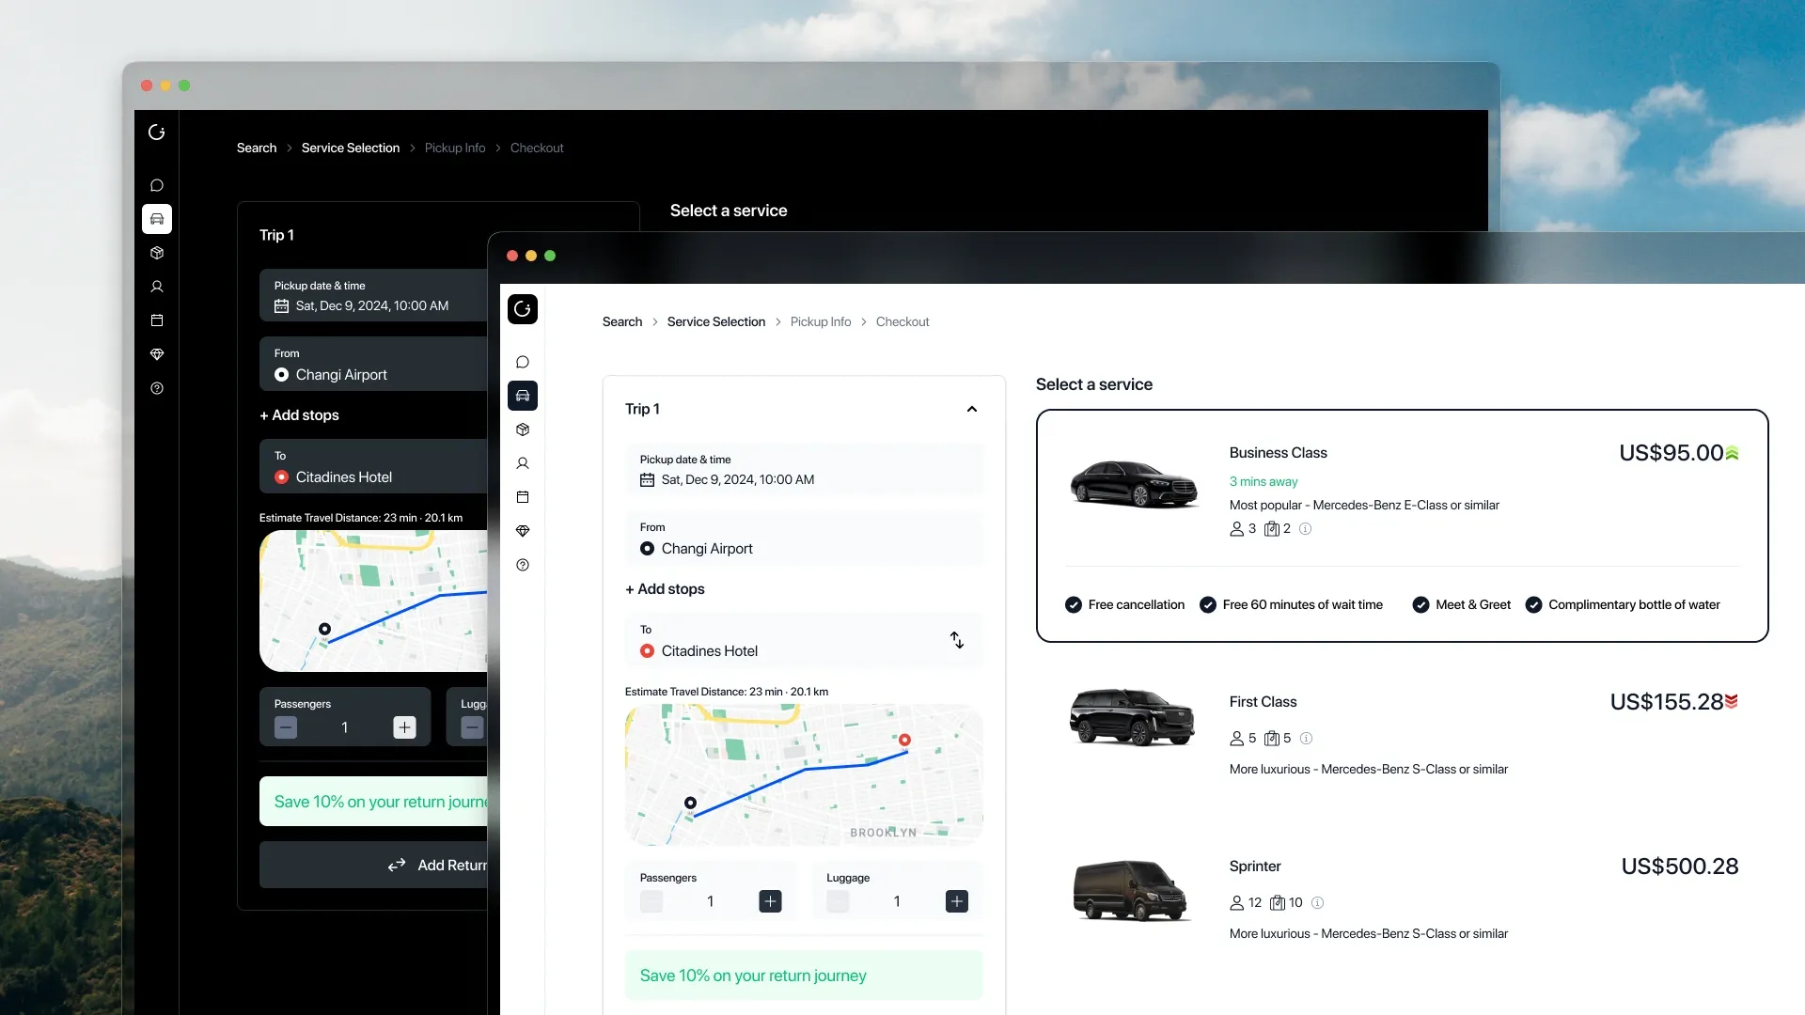Open the help question mark icon in light sidebar
The image size is (1805, 1015).
(x=523, y=565)
